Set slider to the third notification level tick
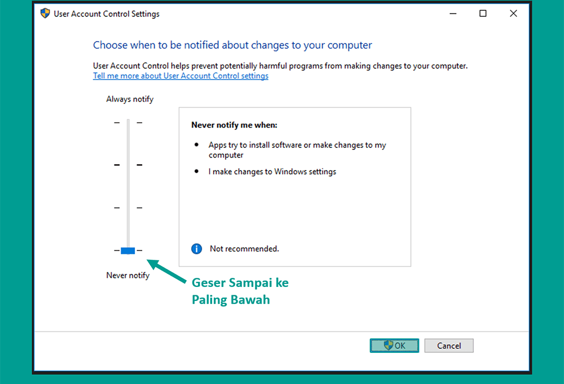The image size is (564, 384). pos(128,207)
